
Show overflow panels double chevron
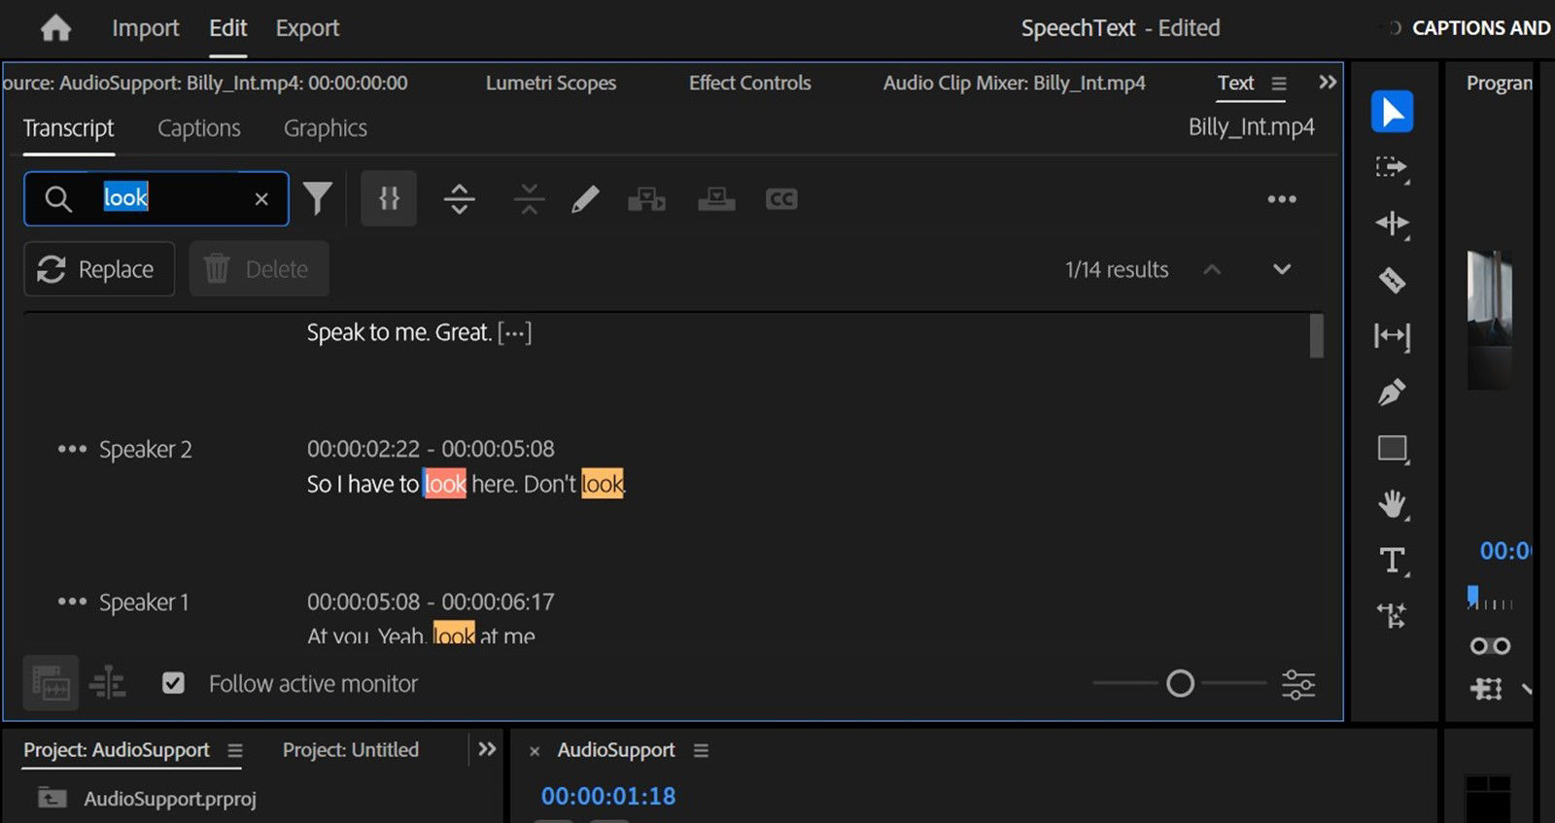pyautogui.click(x=1328, y=83)
